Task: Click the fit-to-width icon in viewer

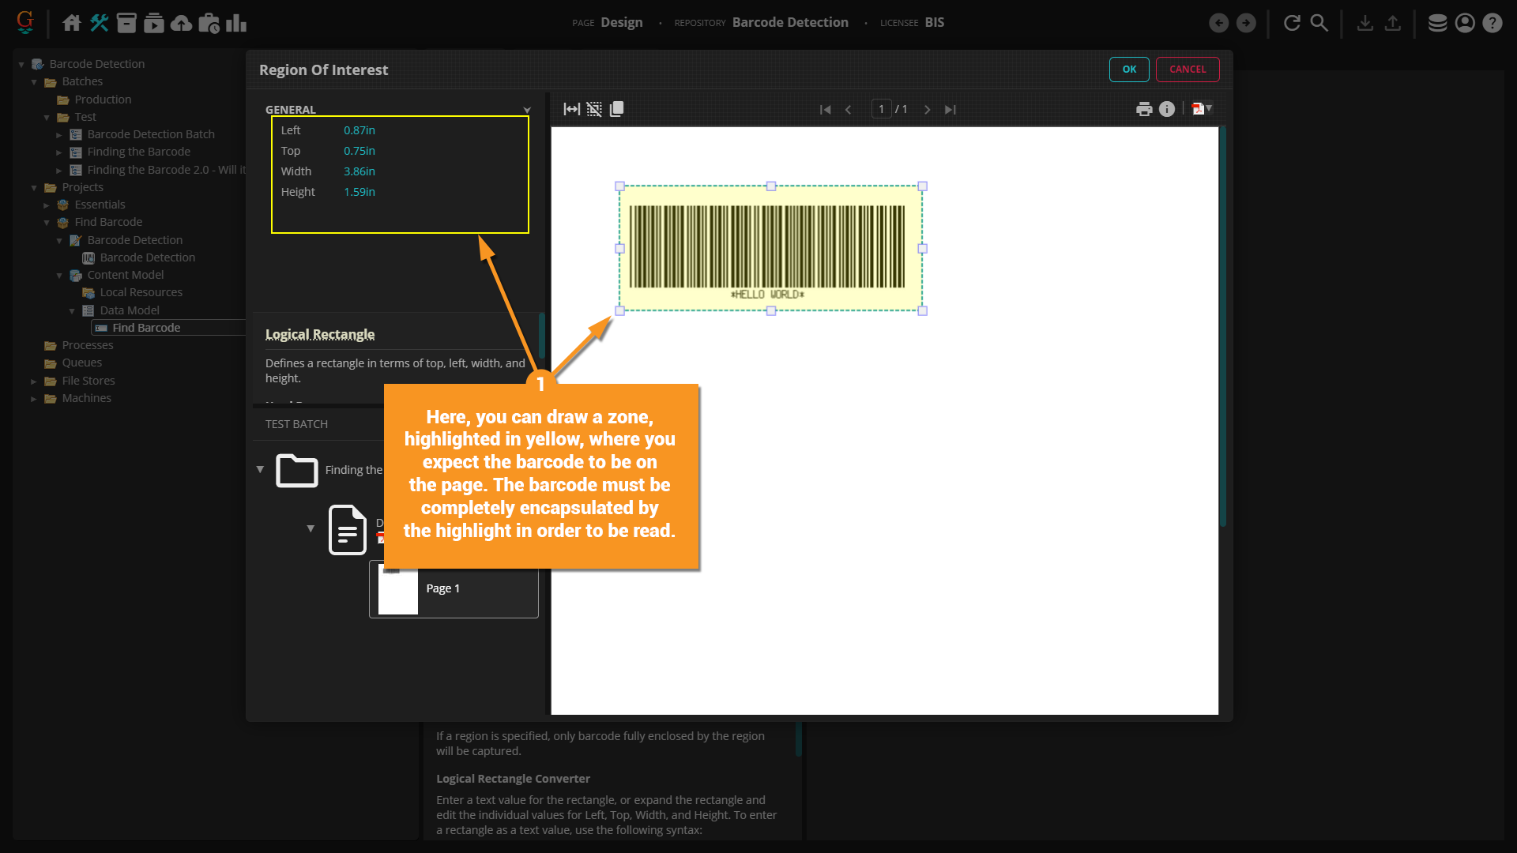Action: pos(571,109)
